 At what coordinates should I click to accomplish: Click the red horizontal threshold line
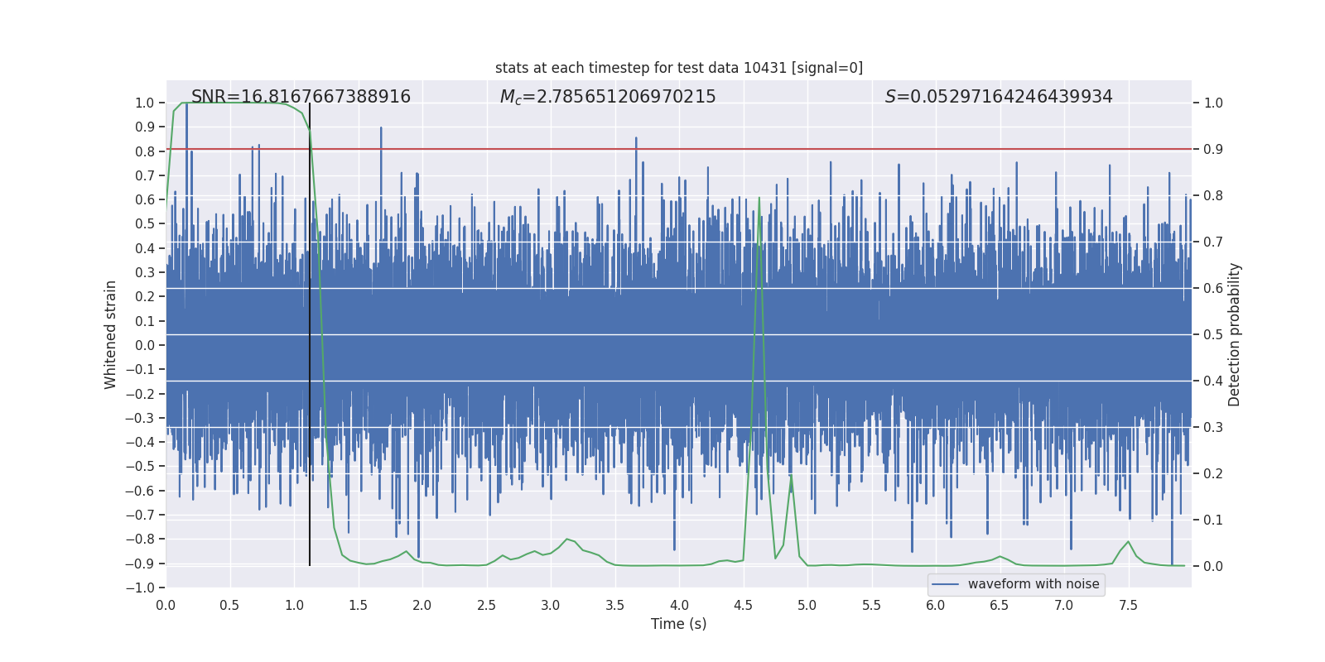[662, 150]
